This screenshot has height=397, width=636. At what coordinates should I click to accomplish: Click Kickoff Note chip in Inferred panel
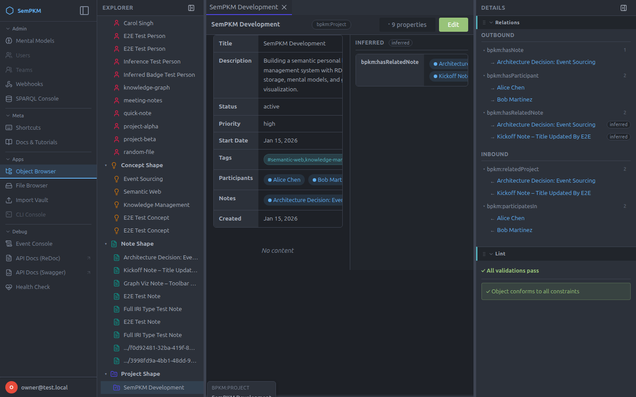[x=449, y=76]
